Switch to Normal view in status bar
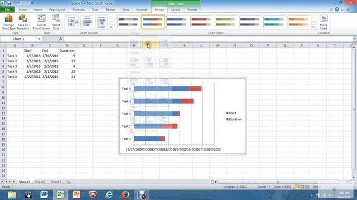Screen dimensions: 357x200 point(297,187)
